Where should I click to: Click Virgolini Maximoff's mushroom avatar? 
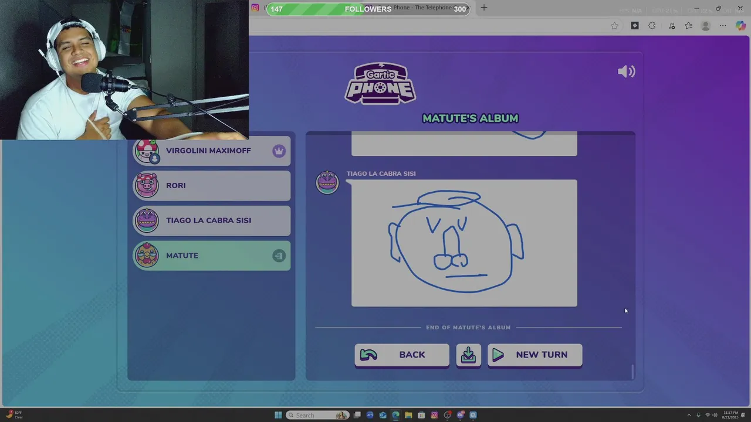pos(147,151)
